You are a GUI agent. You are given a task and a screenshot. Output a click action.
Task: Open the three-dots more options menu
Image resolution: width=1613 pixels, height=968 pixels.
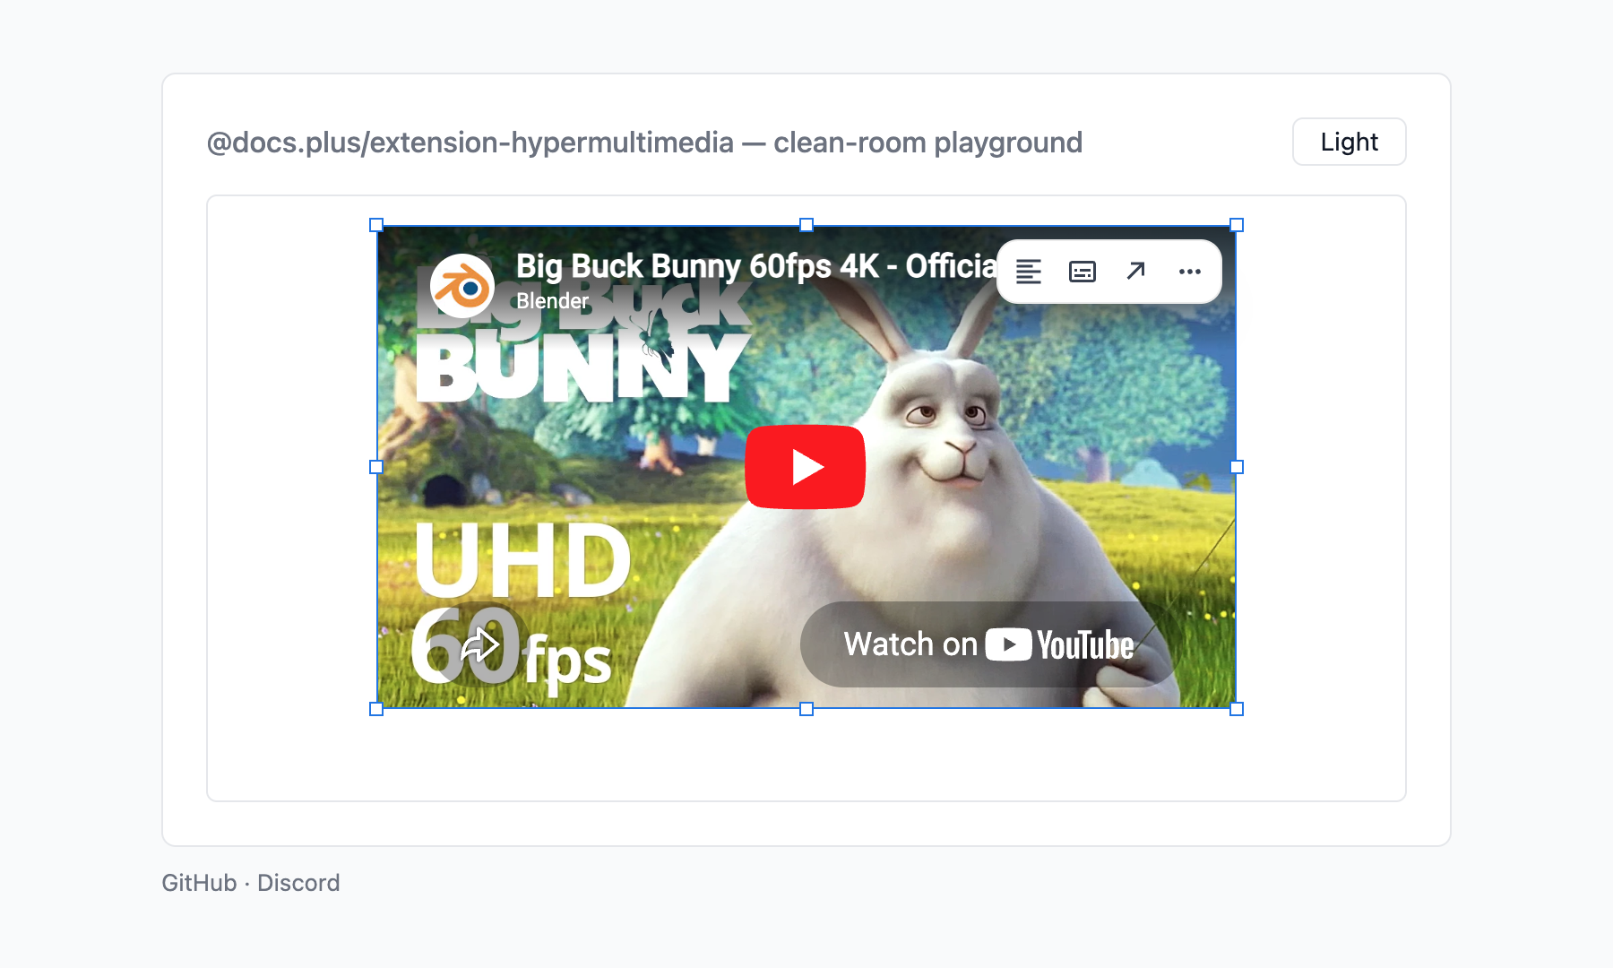(x=1190, y=272)
